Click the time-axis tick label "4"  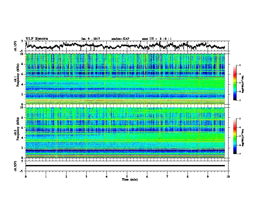(x=107, y=177)
